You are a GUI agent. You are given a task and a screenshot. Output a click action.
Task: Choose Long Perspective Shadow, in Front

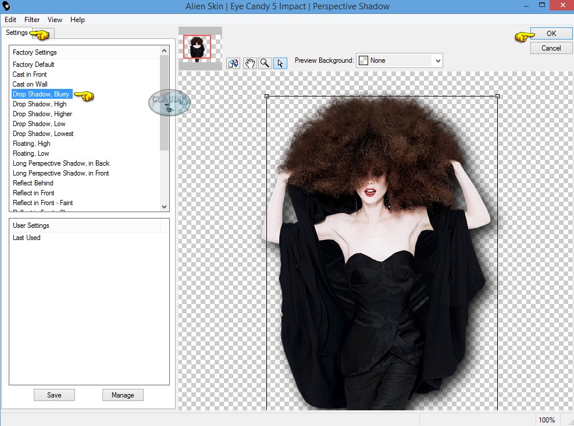click(60, 173)
